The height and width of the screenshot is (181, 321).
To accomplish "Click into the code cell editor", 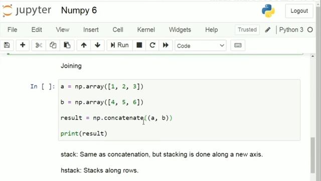I will pos(179,110).
